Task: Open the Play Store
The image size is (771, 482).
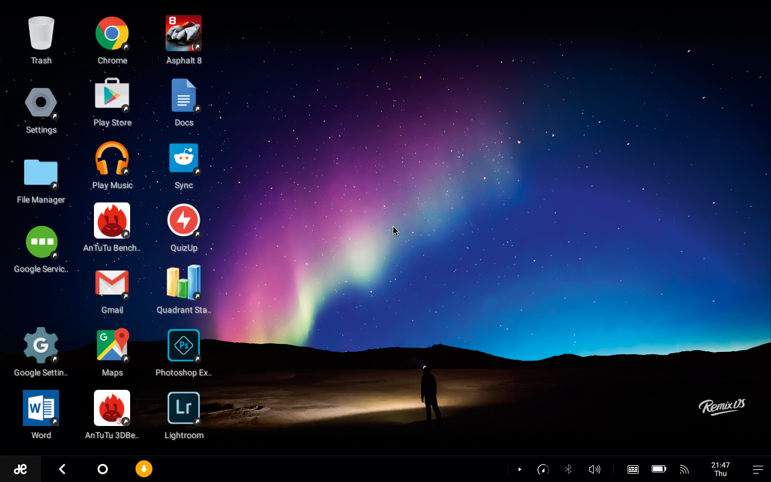Action: click(112, 95)
